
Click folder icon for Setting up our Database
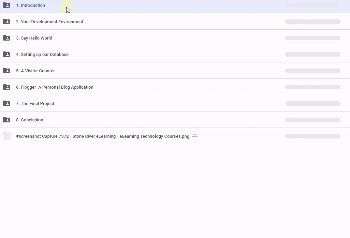pos(6,54)
